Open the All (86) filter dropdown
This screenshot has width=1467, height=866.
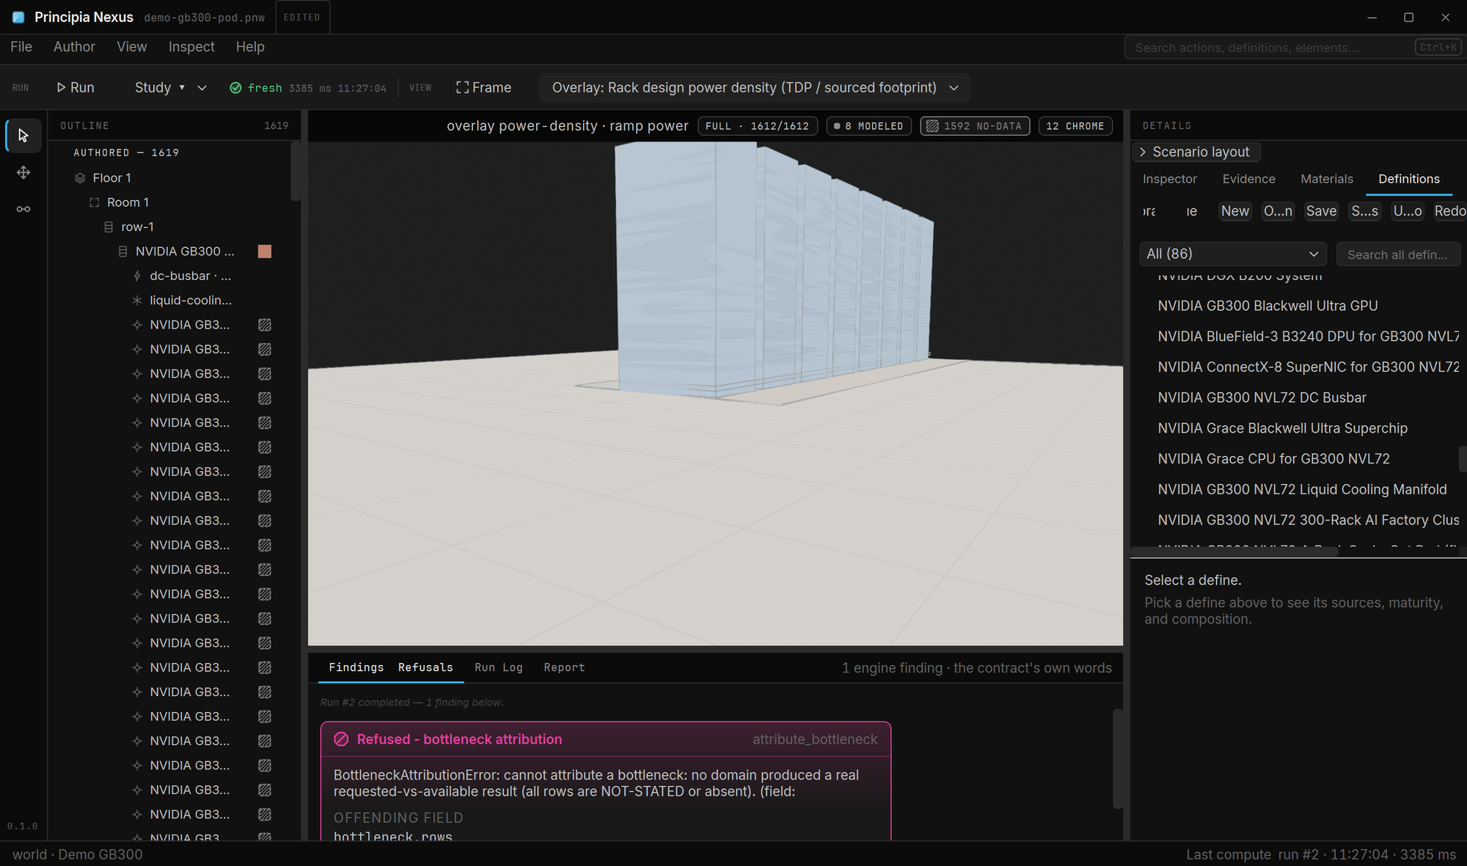pos(1233,254)
